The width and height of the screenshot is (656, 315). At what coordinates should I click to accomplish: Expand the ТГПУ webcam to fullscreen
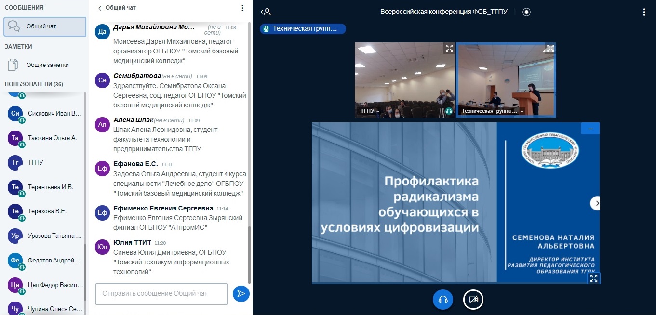pyautogui.click(x=449, y=48)
